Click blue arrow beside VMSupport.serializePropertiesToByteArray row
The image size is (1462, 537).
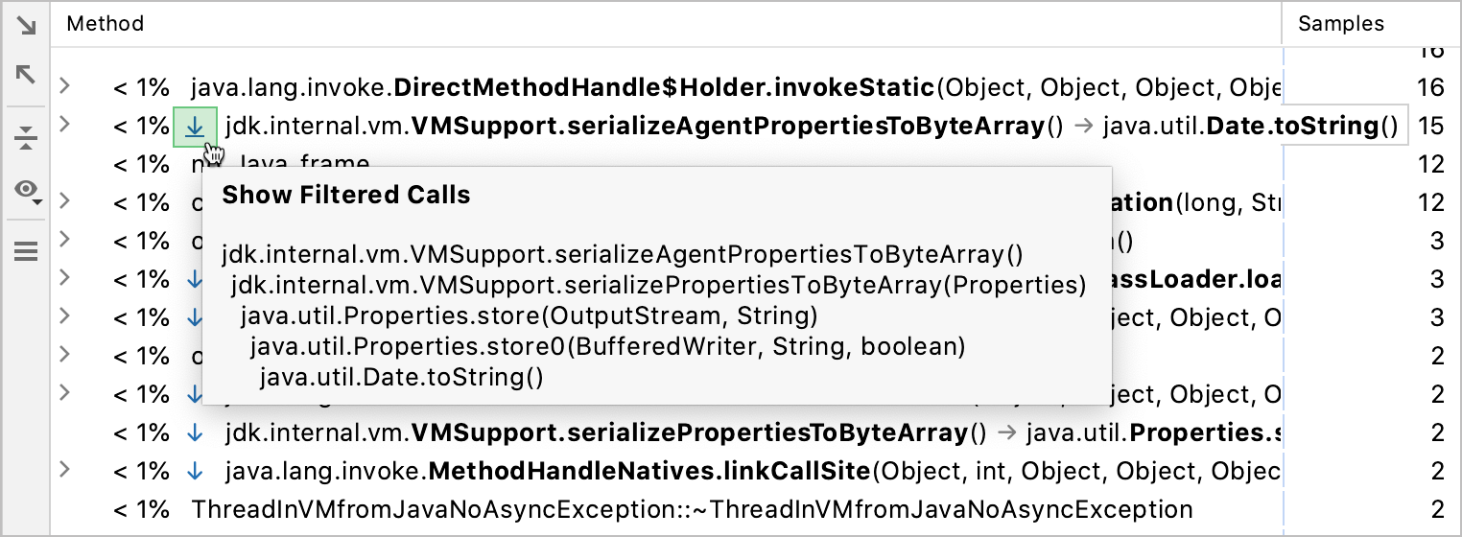coord(195,432)
